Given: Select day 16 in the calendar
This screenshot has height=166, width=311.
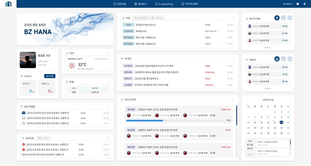Looking at the screenshot, I should pyautogui.click(x=281, y=122).
